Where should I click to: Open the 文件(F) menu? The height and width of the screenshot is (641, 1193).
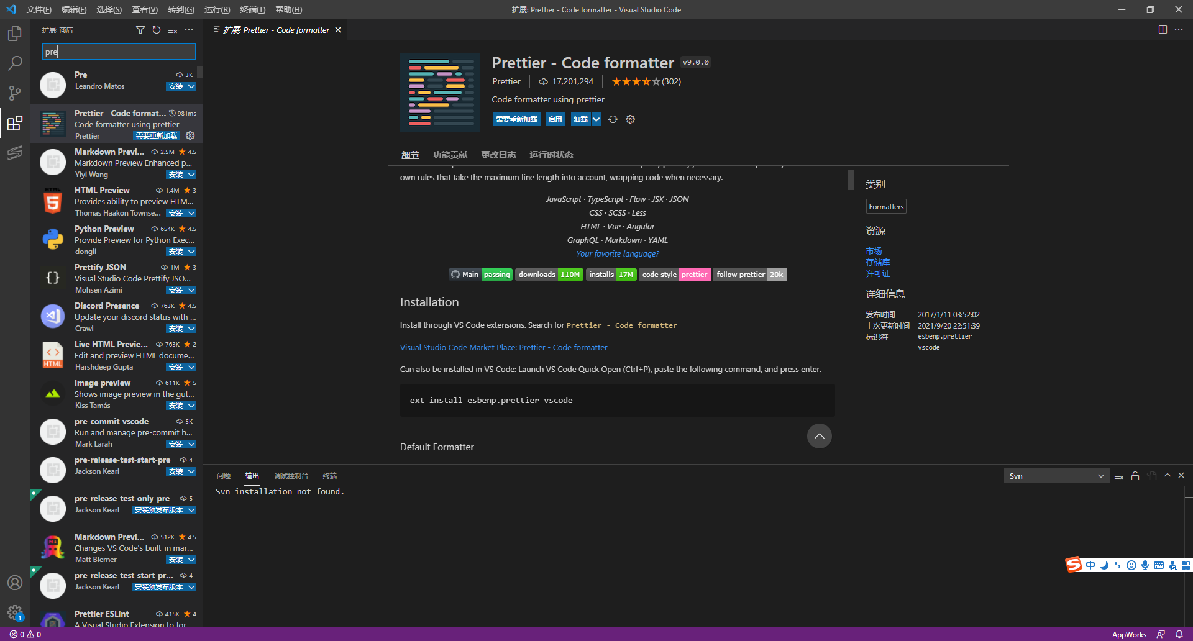click(x=39, y=9)
